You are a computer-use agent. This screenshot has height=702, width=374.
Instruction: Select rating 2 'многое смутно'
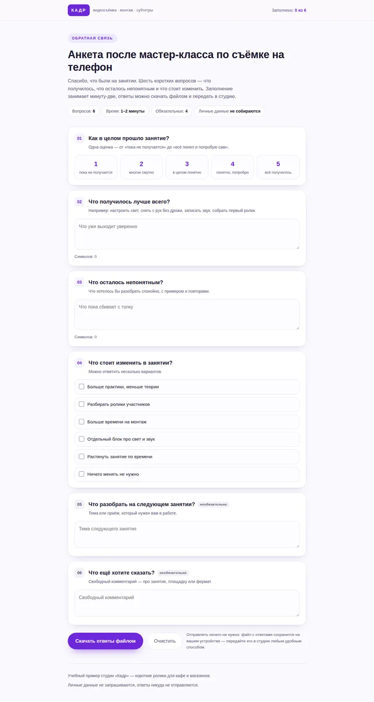coord(141,167)
